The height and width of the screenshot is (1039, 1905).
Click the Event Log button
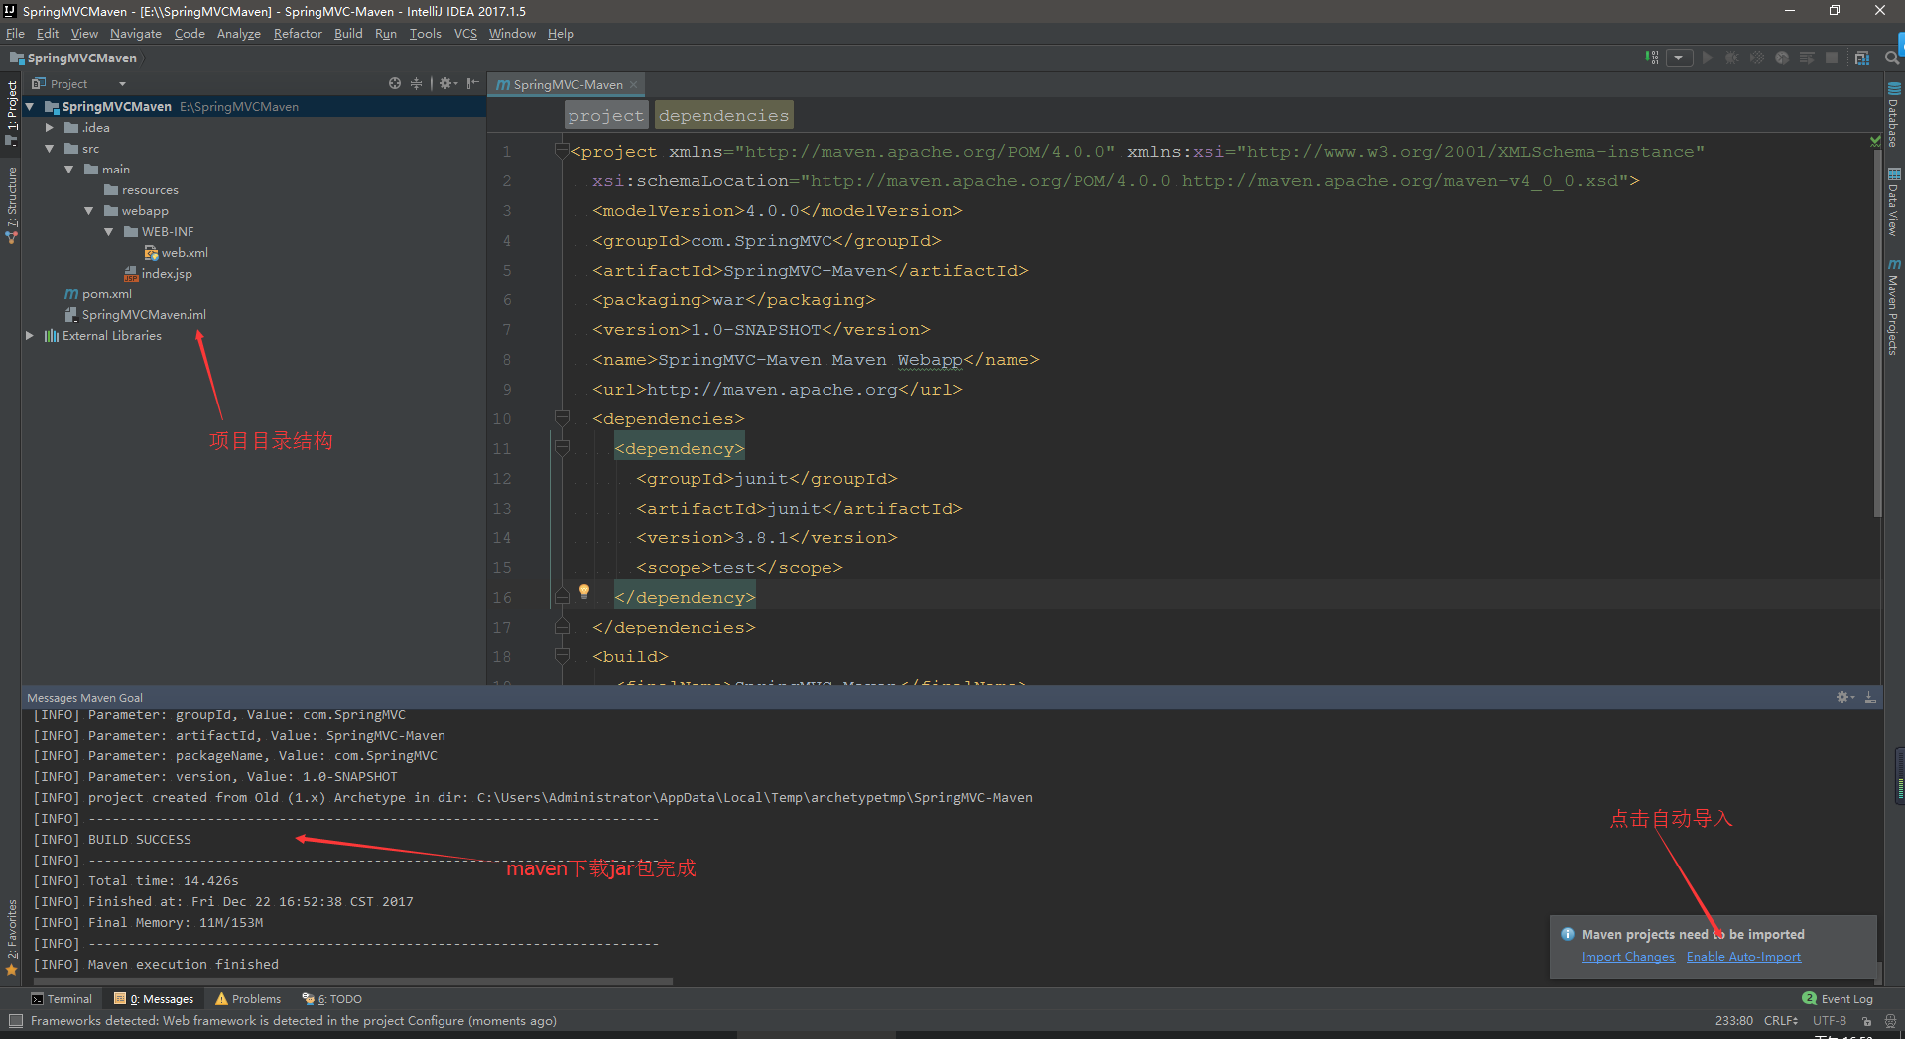(x=1838, y=999)
